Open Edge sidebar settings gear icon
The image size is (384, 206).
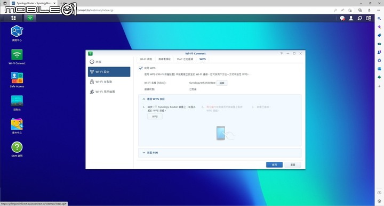click(379, 201)
